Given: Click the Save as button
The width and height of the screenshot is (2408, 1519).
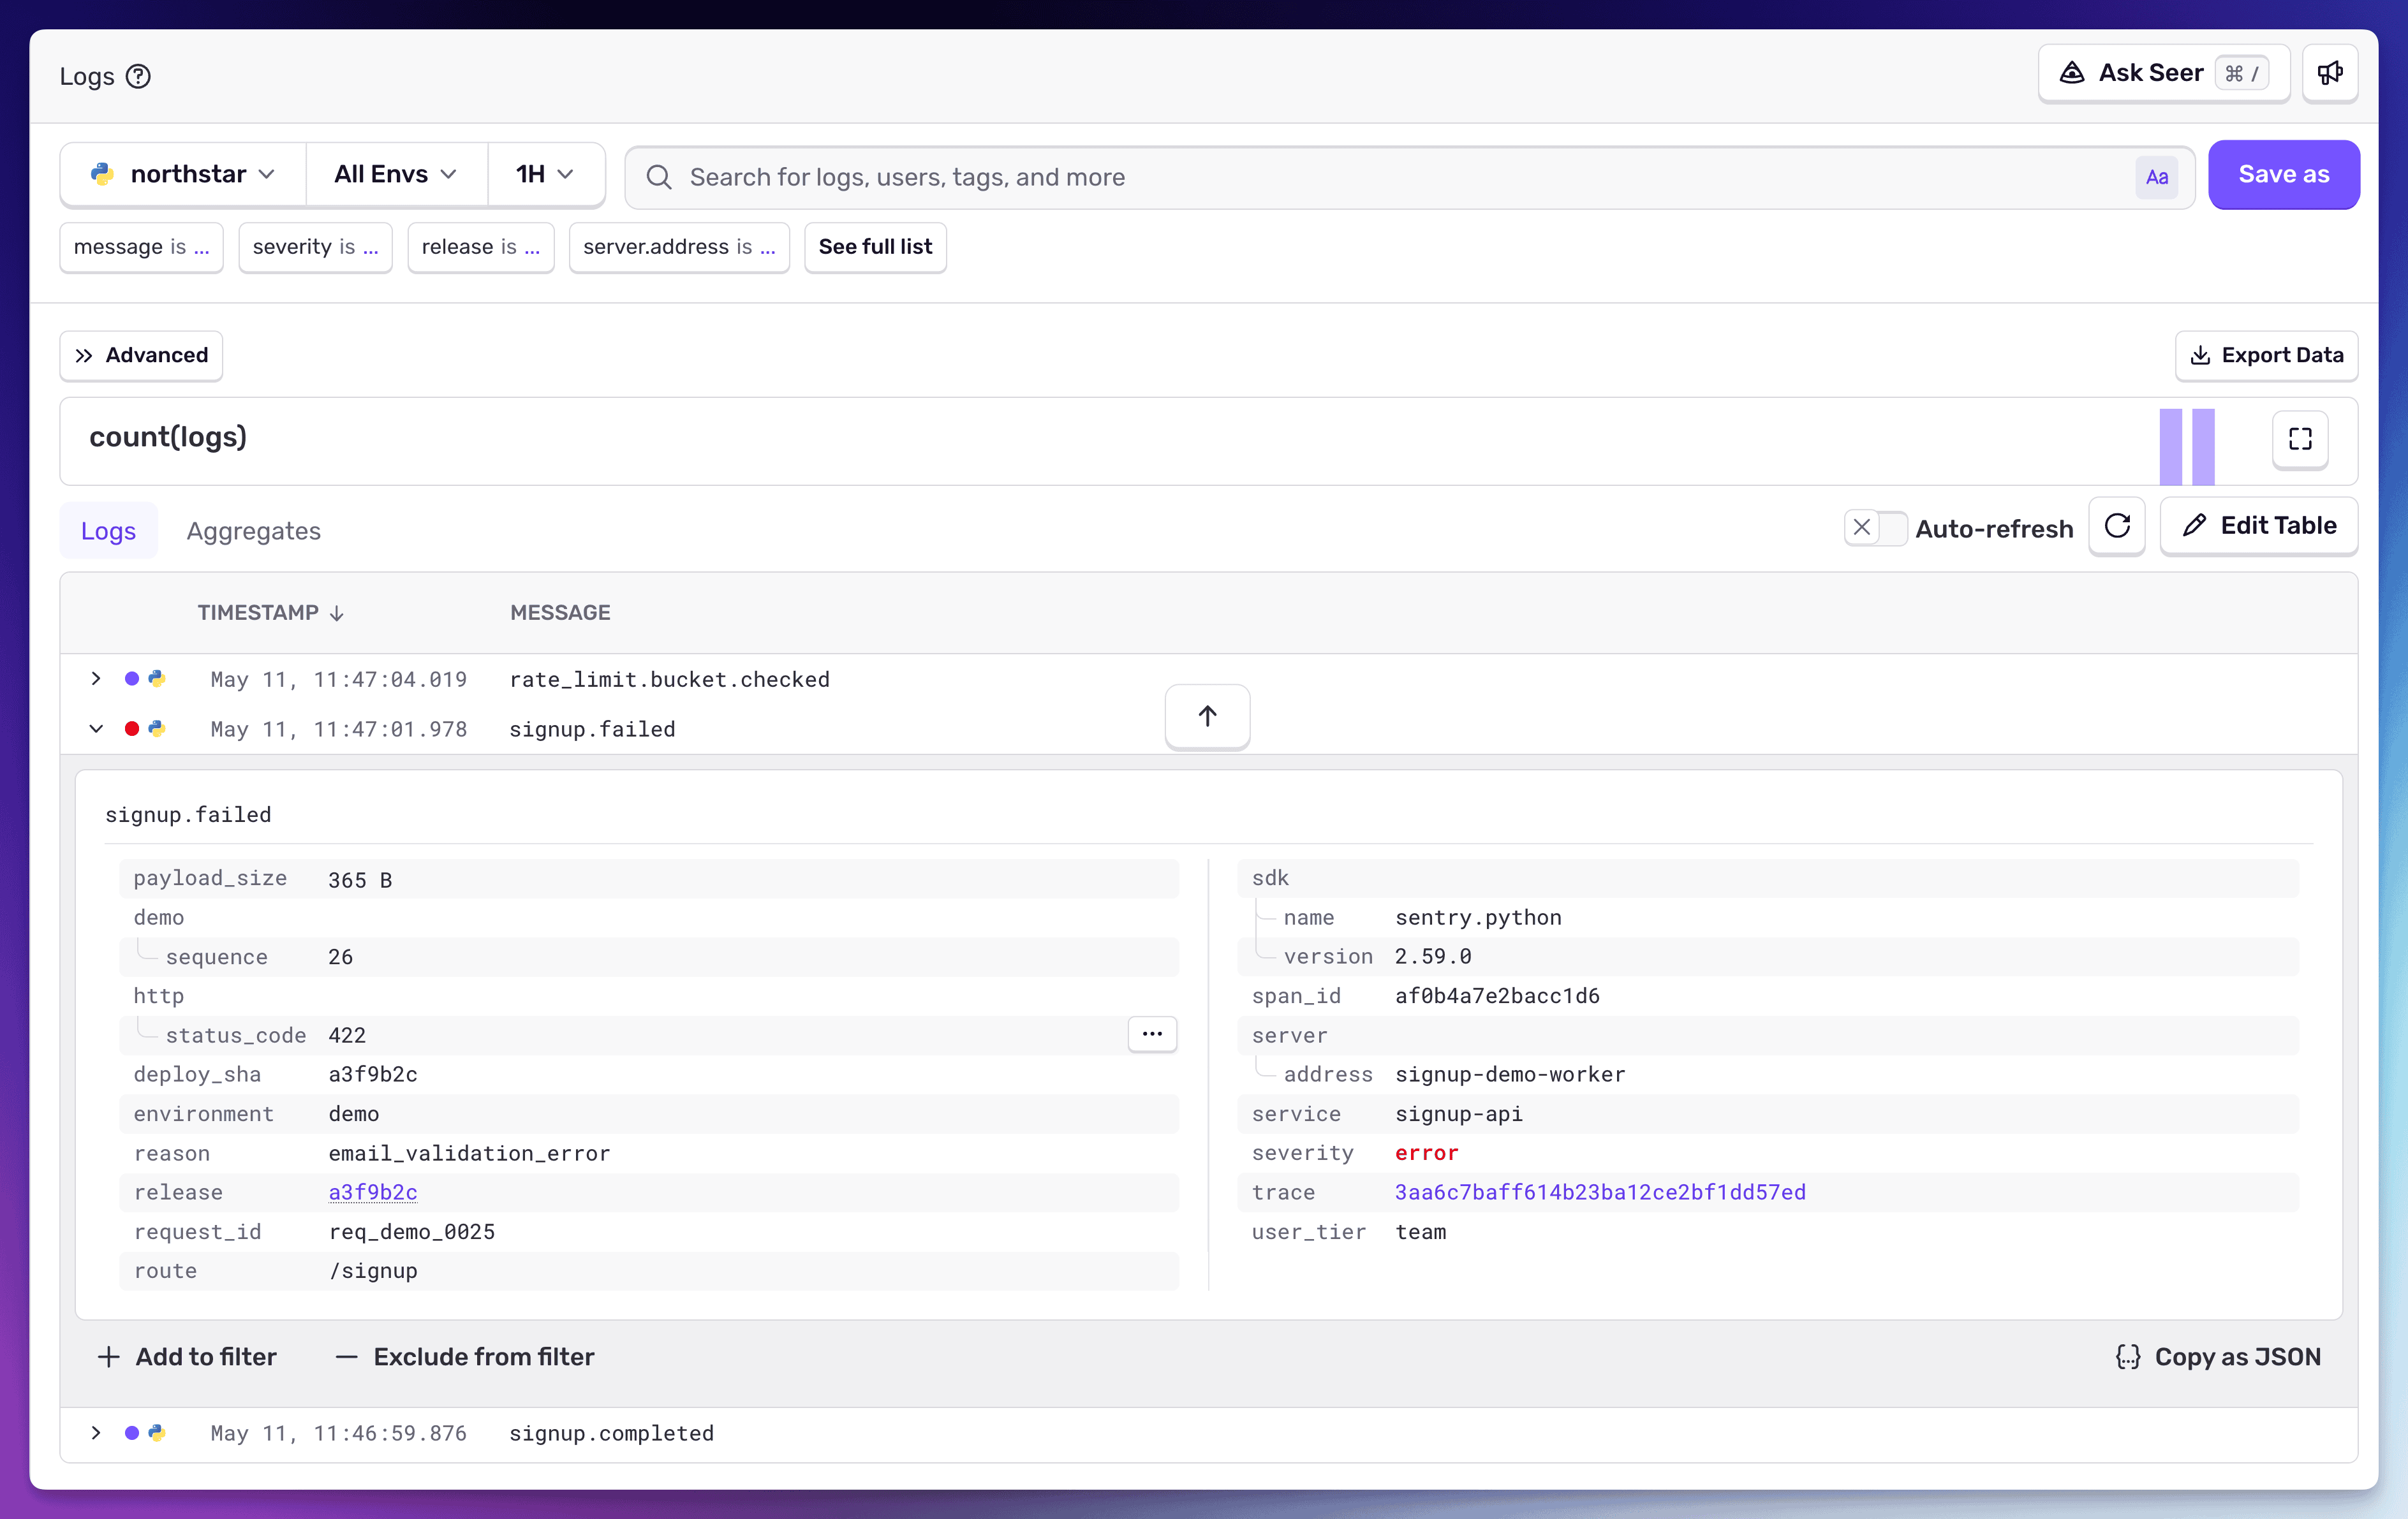Looking at the screenshot, I should click(2283, 174).
